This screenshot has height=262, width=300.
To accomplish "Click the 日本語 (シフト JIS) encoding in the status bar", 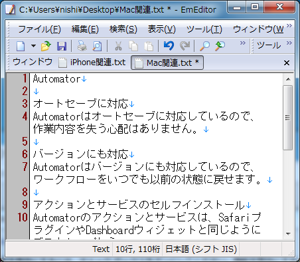I will pos(201,249).
